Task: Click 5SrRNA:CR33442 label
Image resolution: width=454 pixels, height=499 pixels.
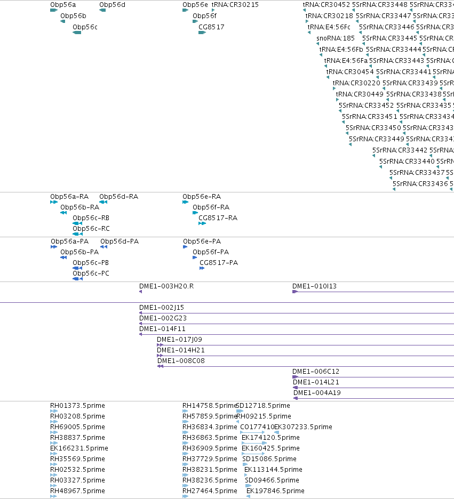Action: point(400,150)
